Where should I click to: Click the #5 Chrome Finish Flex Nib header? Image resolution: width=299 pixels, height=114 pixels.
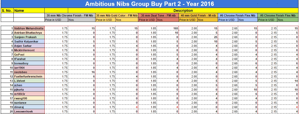pos(278,15)
